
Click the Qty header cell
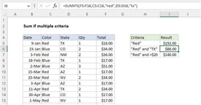(x=87, y=38)
